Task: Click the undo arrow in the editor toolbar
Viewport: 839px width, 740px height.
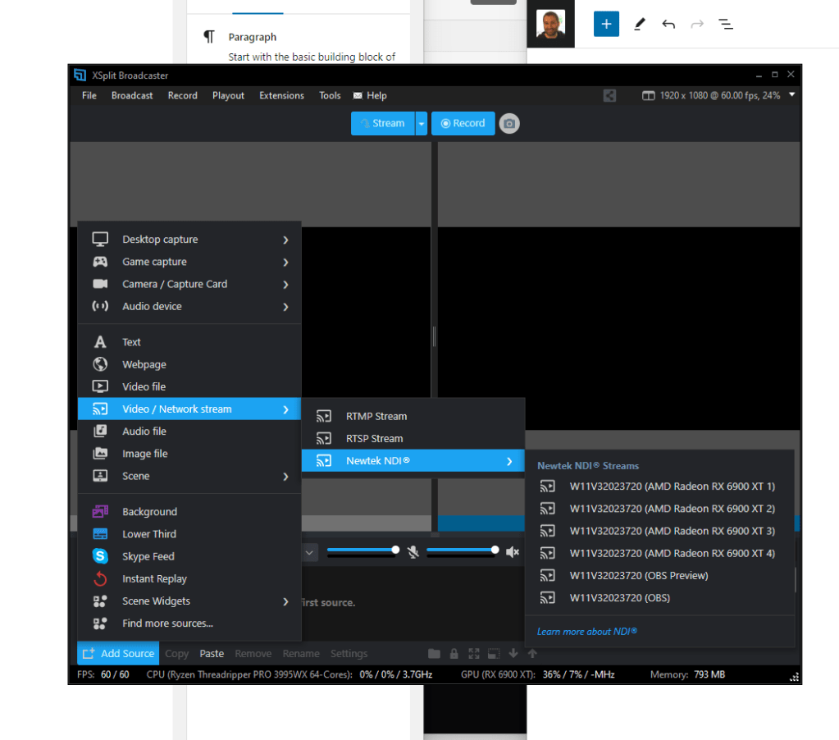Action: click(x=668, y=24)
